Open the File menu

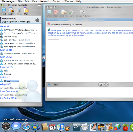(20, 1)
